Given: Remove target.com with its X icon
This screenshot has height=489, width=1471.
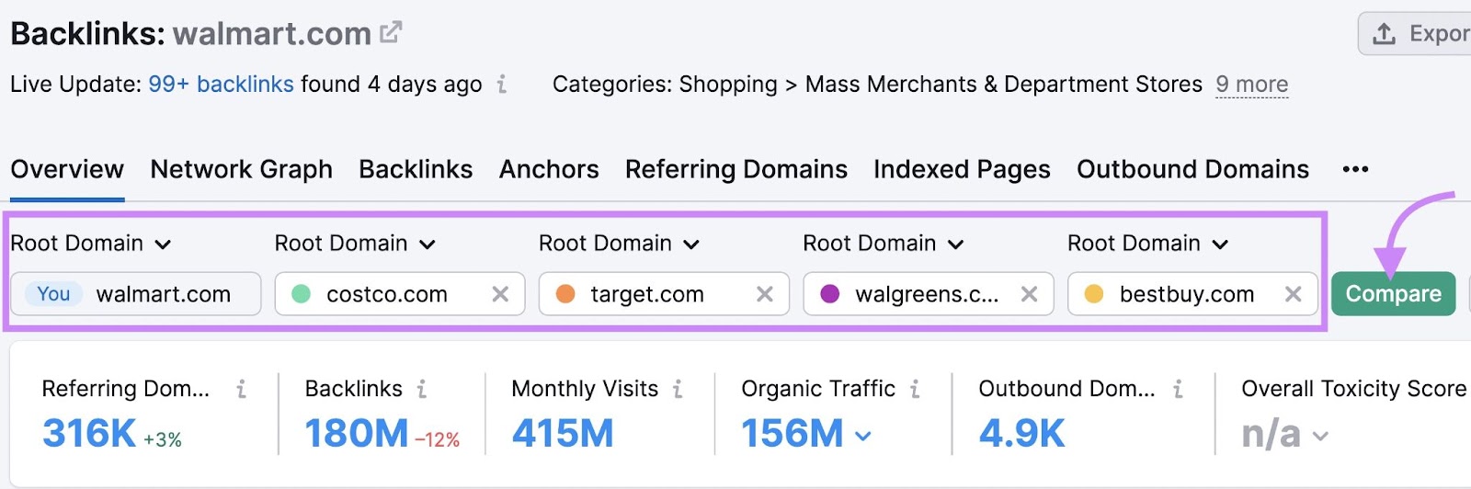Looking at the screenshot, I should tap(764, 294).
